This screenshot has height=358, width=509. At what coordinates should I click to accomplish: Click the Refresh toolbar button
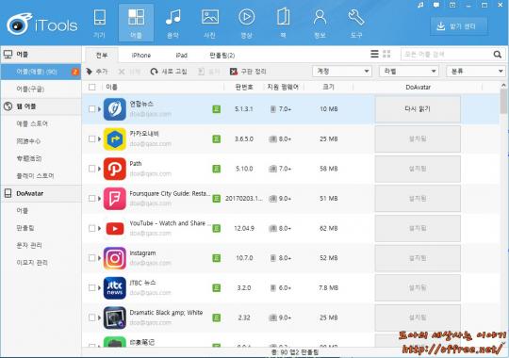point(169,72)
